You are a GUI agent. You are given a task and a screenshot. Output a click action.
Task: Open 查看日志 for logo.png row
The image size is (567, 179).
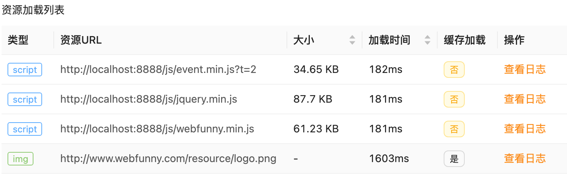525,159
